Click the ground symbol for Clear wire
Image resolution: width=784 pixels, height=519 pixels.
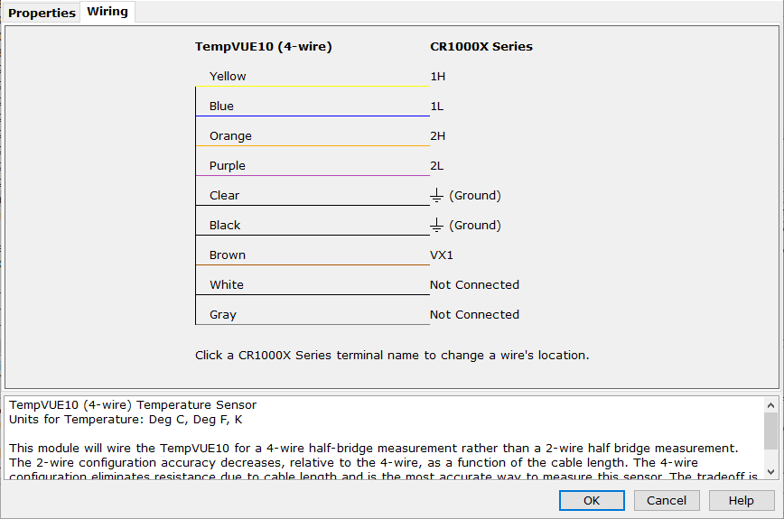(x=437, y=196)
